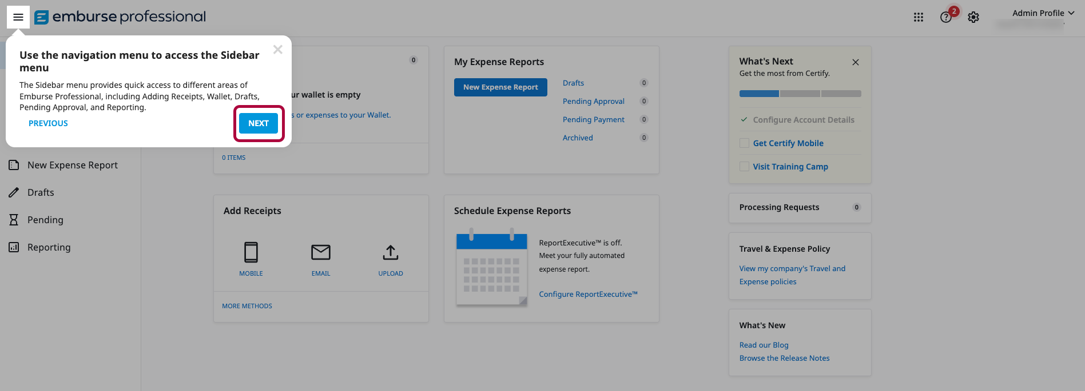Click the Pending hourglass icon
Screen dimensions: 1085x391
pyautogui.click(x=14, y=220)
